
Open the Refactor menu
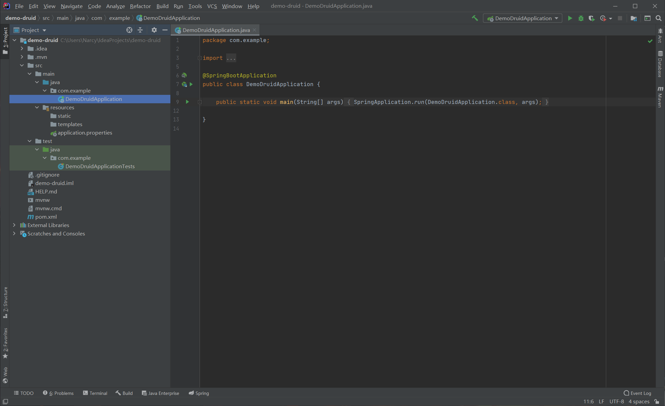click(x=140, y=6)
